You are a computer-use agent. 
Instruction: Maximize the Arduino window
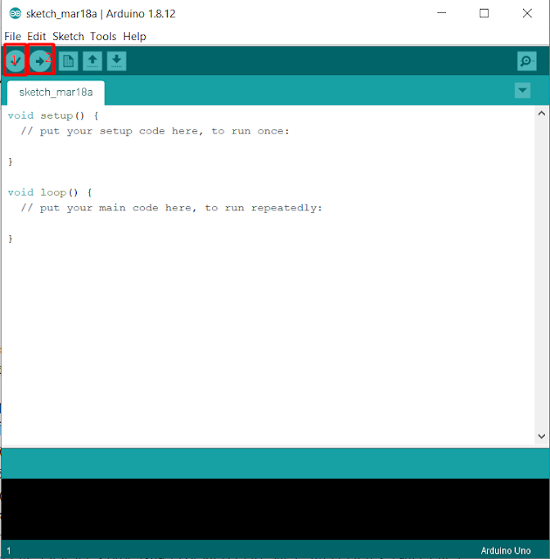pos(485,13)
